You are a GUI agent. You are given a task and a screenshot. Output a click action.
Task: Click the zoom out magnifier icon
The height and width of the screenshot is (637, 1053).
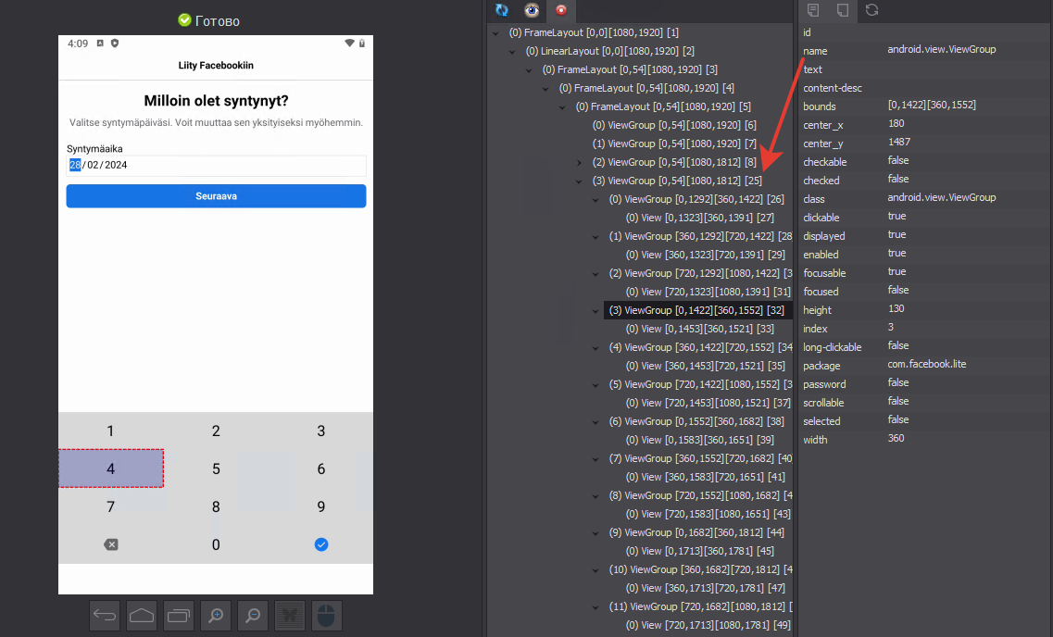(253, 616)
